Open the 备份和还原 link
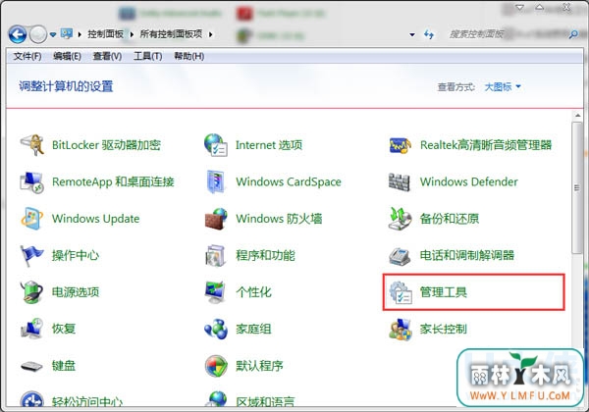589x412 pixels. (x=450, y=219)
